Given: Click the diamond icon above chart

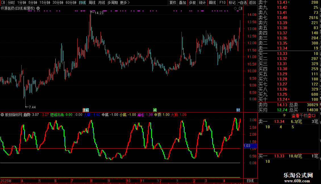Looking at the screenshot, I should pyautogui.click(x=235, y=8).
